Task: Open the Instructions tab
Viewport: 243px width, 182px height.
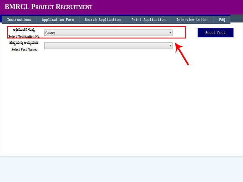Action: point(19,20)
